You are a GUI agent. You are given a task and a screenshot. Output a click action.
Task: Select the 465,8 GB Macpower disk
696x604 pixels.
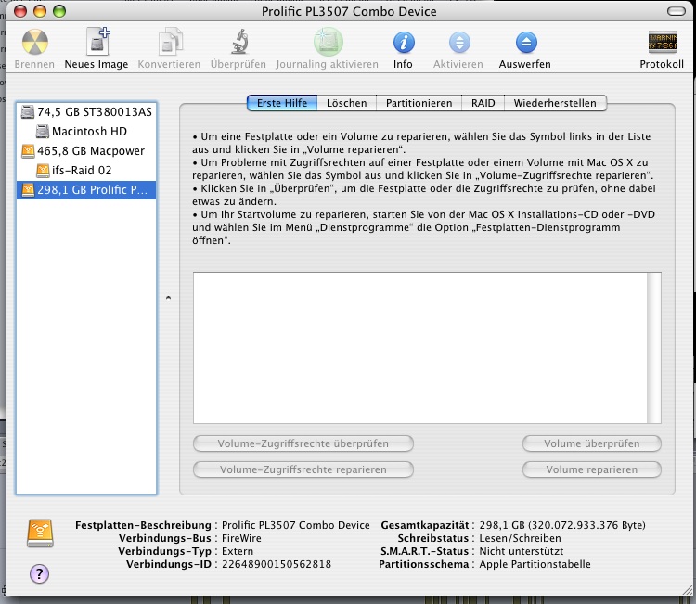(86, 151)
